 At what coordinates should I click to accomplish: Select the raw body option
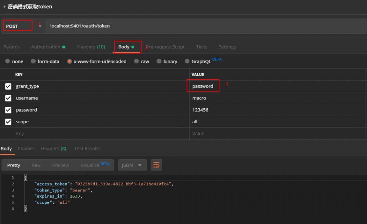[136, 61]
